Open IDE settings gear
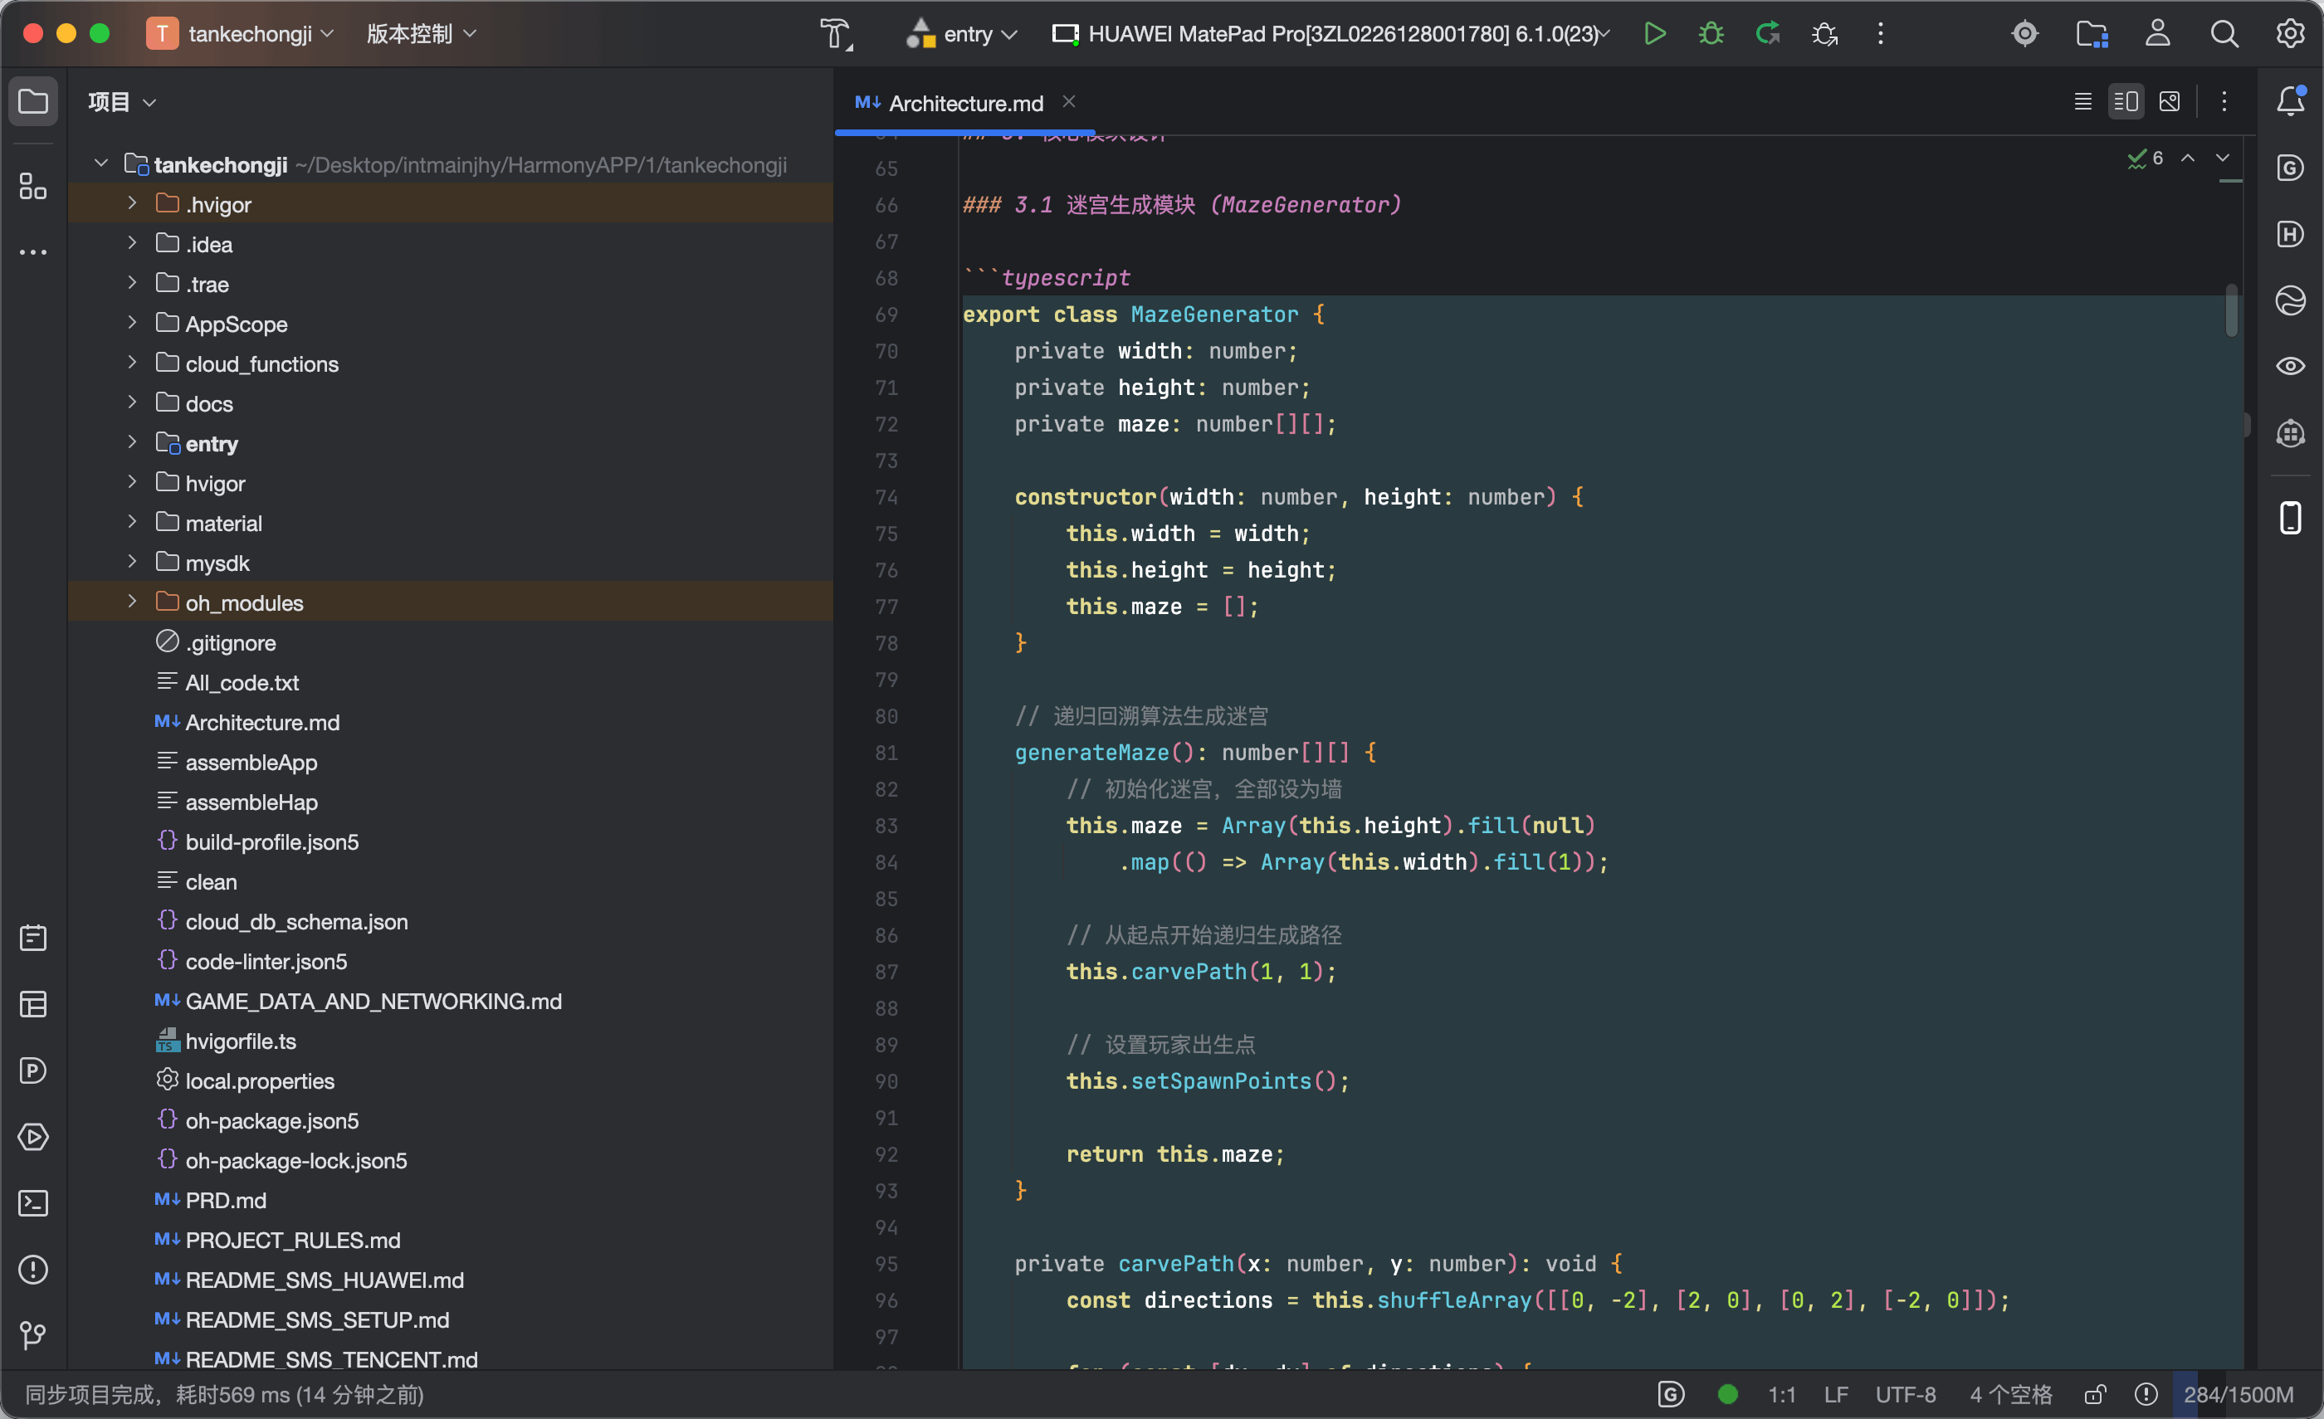This screenshot has height=1419, width=2324. [x=2290, y=34]
